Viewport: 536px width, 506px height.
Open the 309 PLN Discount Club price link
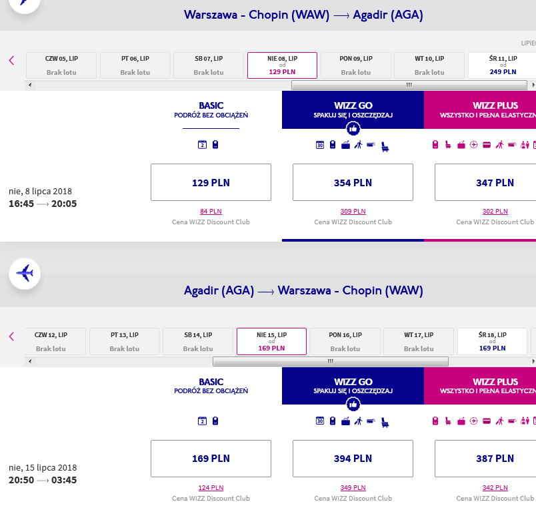point(353,211)
